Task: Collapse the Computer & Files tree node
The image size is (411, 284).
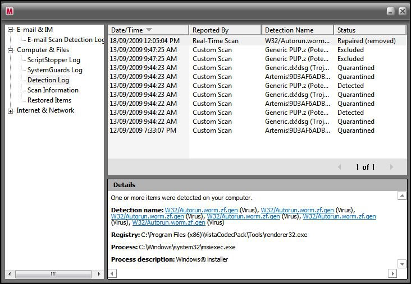Action: pos(10,50)
